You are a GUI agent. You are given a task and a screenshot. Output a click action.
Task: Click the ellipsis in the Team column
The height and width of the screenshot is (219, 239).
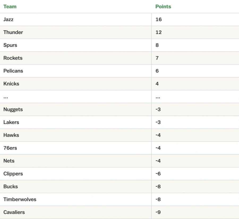[x=6, y=97]
